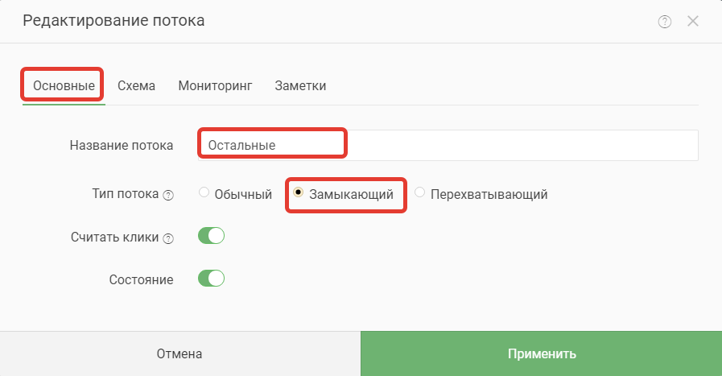Click the Состояние label text
722x376 pixels.
point(142,279)
